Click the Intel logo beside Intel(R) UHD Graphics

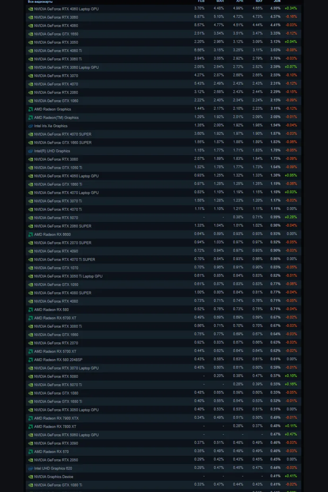coord(31,151)
